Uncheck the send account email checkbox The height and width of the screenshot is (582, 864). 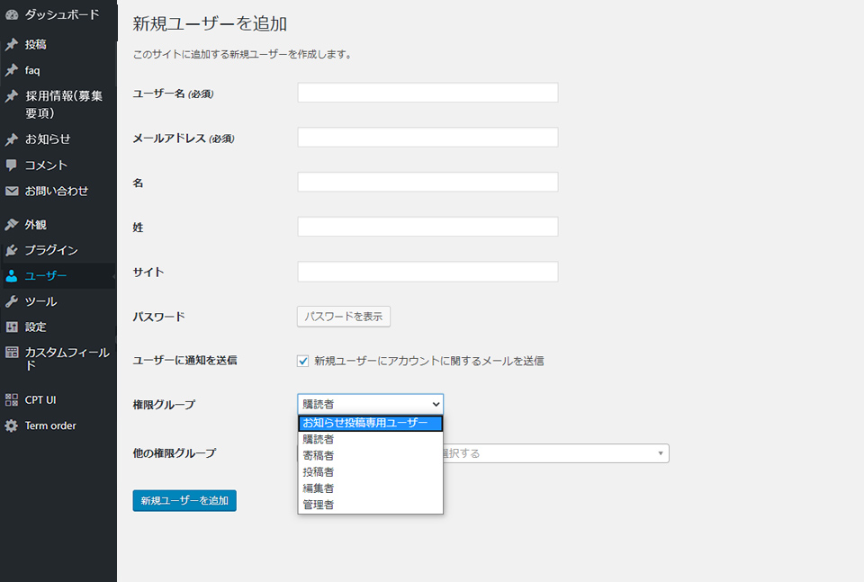tap(303, 361)
